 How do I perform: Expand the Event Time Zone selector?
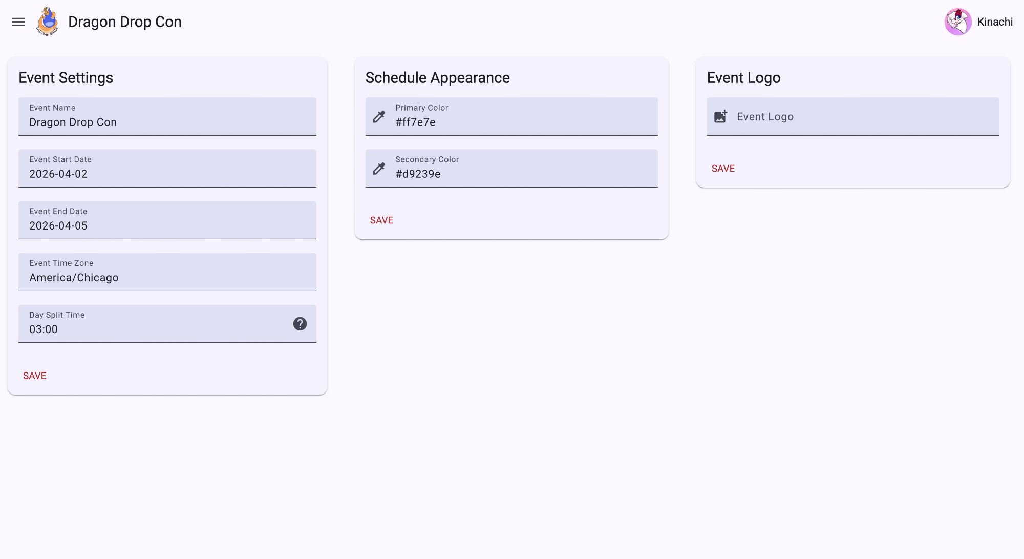(x=167, y=277)
